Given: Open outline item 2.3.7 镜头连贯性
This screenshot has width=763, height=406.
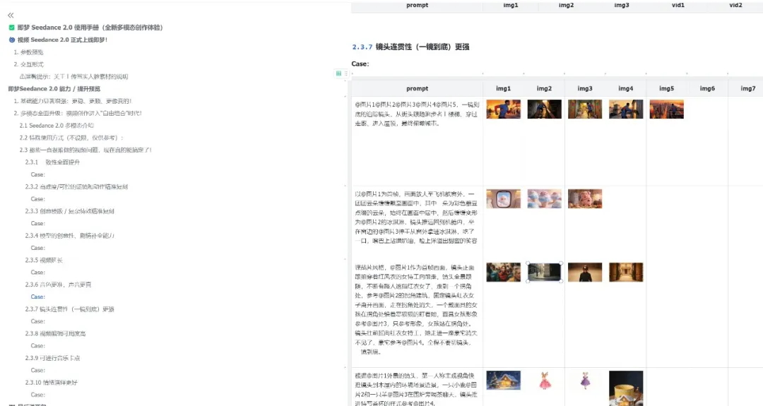Looking at the screenshot, I should point(70,309).
